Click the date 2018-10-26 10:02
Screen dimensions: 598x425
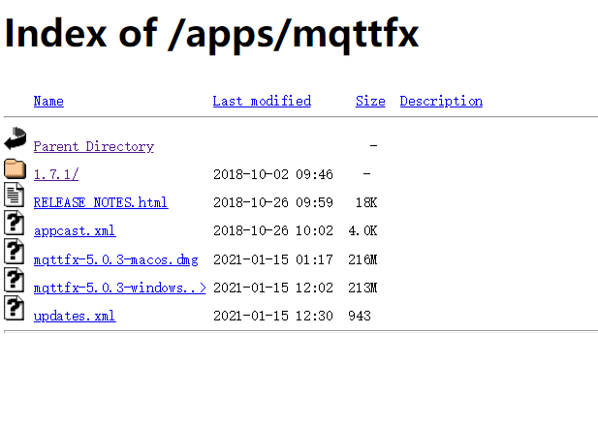tap(273, 230)
